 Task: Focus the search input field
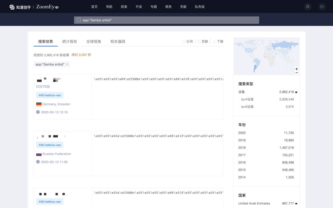tap(166, 20)
